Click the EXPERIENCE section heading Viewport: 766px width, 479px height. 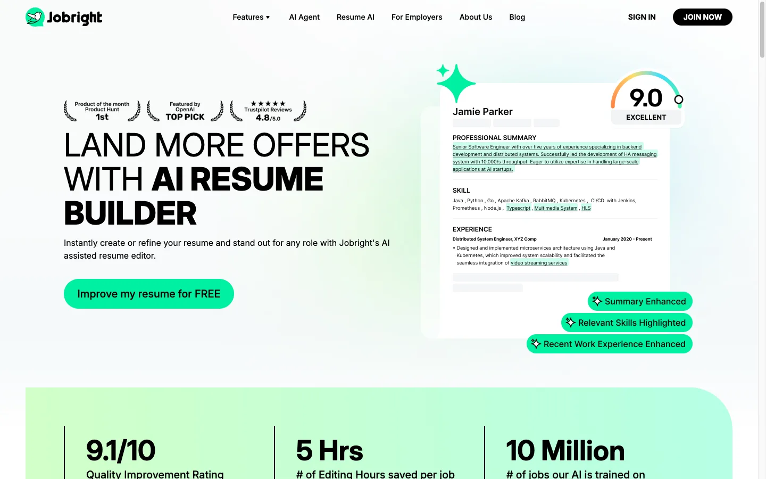[x=472, y=229]
